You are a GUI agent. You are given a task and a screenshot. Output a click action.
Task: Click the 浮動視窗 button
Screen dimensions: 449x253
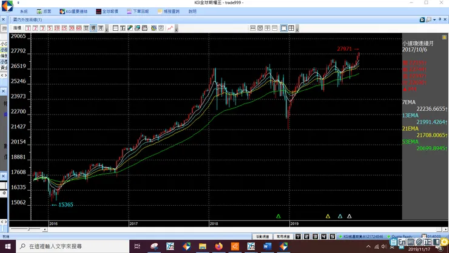coord(262,237)
